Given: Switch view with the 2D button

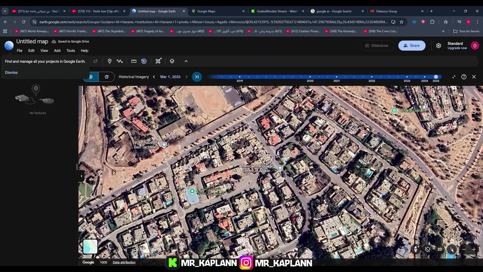Looking at the screenshot, I should 440,249.
